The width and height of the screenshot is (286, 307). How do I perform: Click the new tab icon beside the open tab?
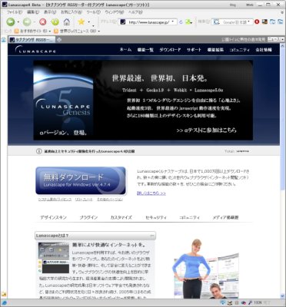pyautogui.click(x=59, y=40)
